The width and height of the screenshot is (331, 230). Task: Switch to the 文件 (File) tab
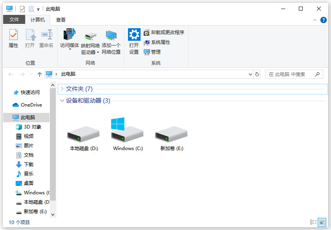tap(14, 20)
